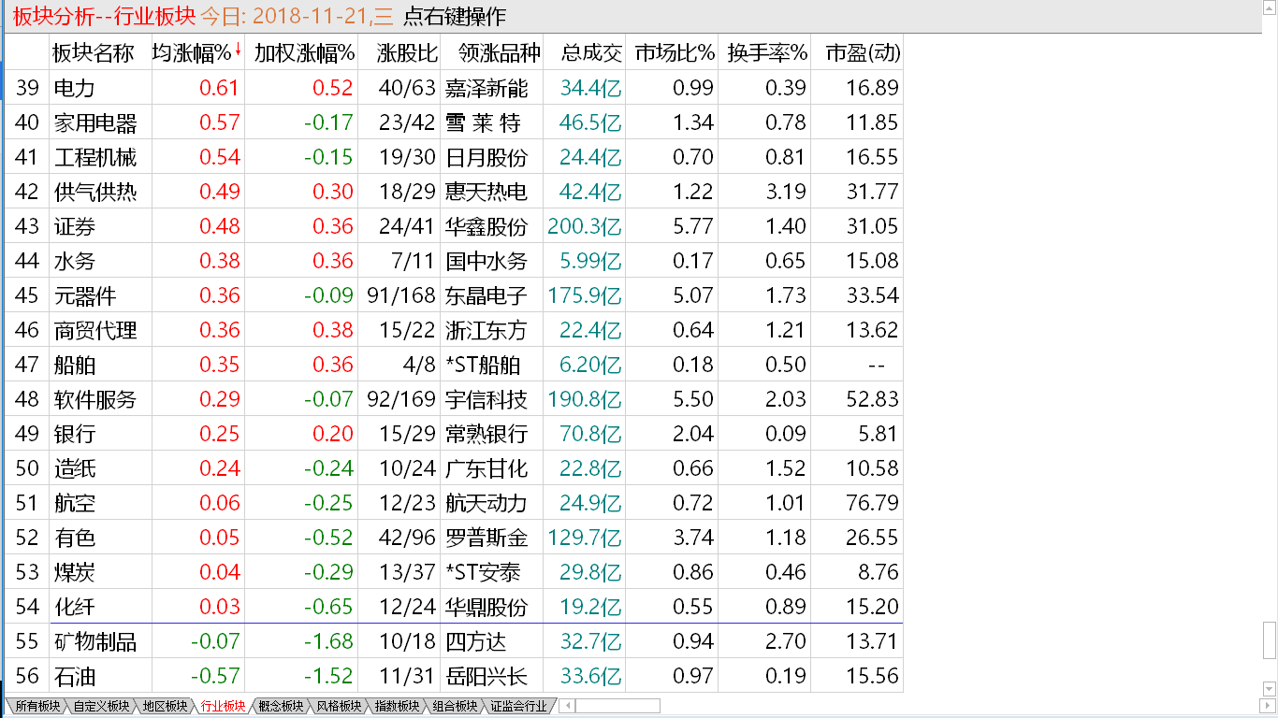Switch to the 所有板块 tab
The width and height of the screenshot is (1278, 718).
click(36, 706)
